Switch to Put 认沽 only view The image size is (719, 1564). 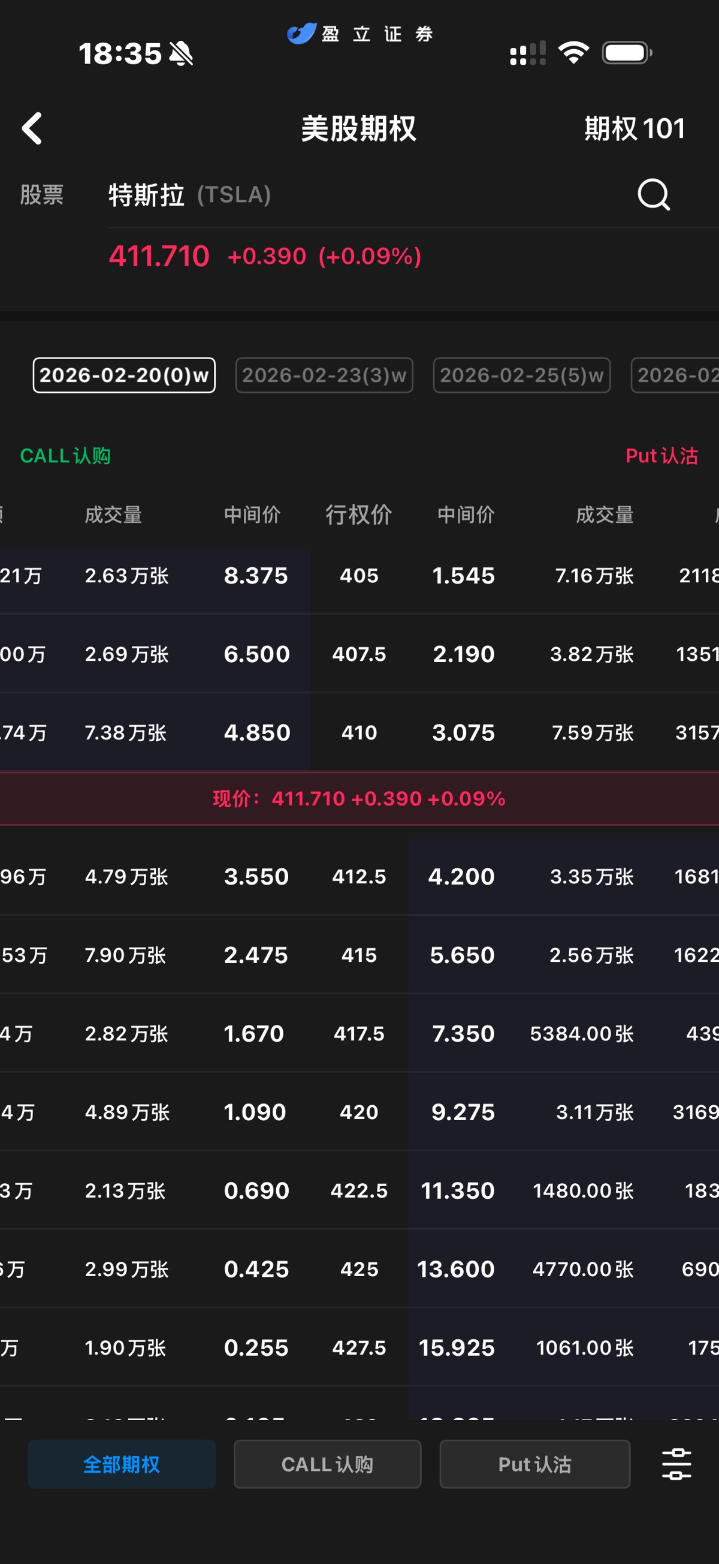pos(534,1464)
